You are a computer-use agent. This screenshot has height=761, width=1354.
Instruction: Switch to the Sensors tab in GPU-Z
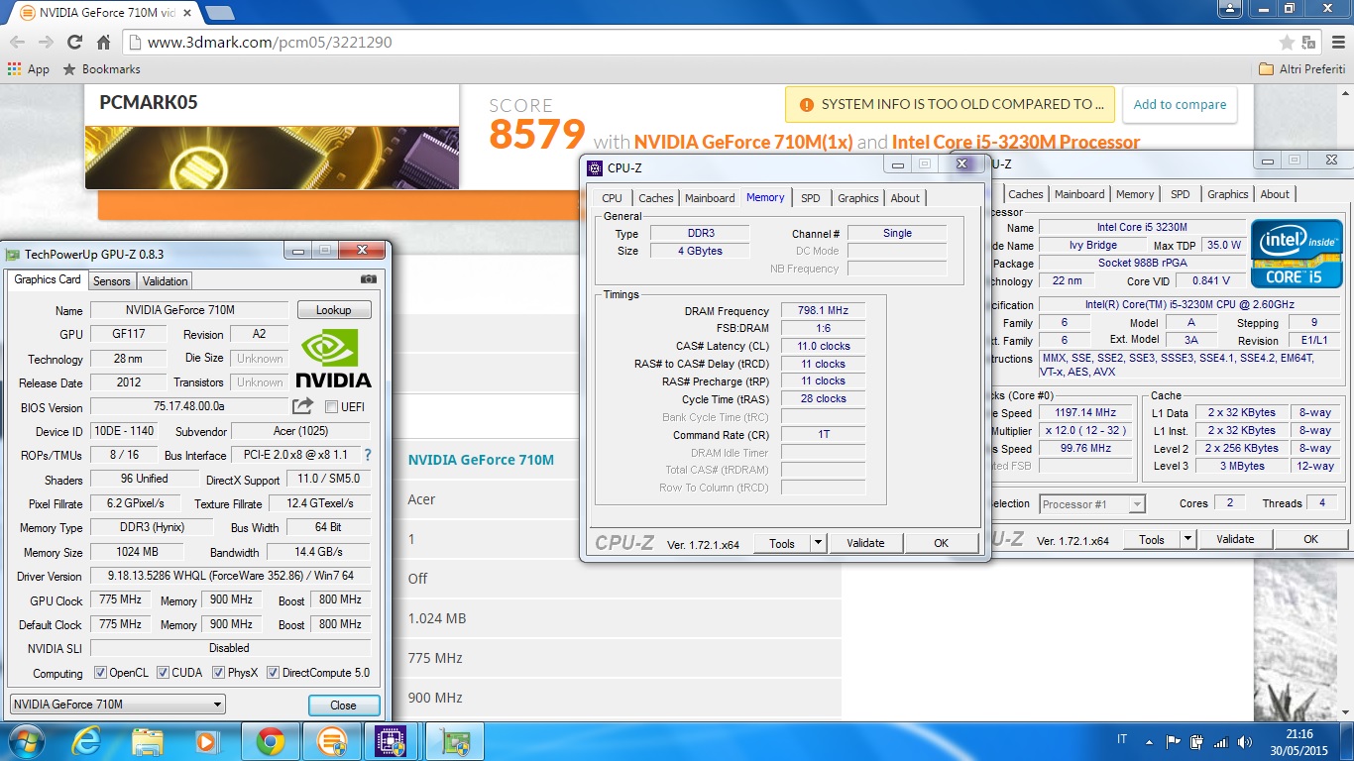point(112,281)
